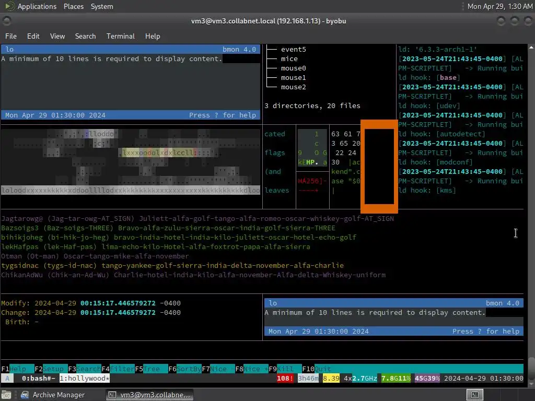Click the red 108! updates indicator
The image size is (535, 401).
point(285,378)
